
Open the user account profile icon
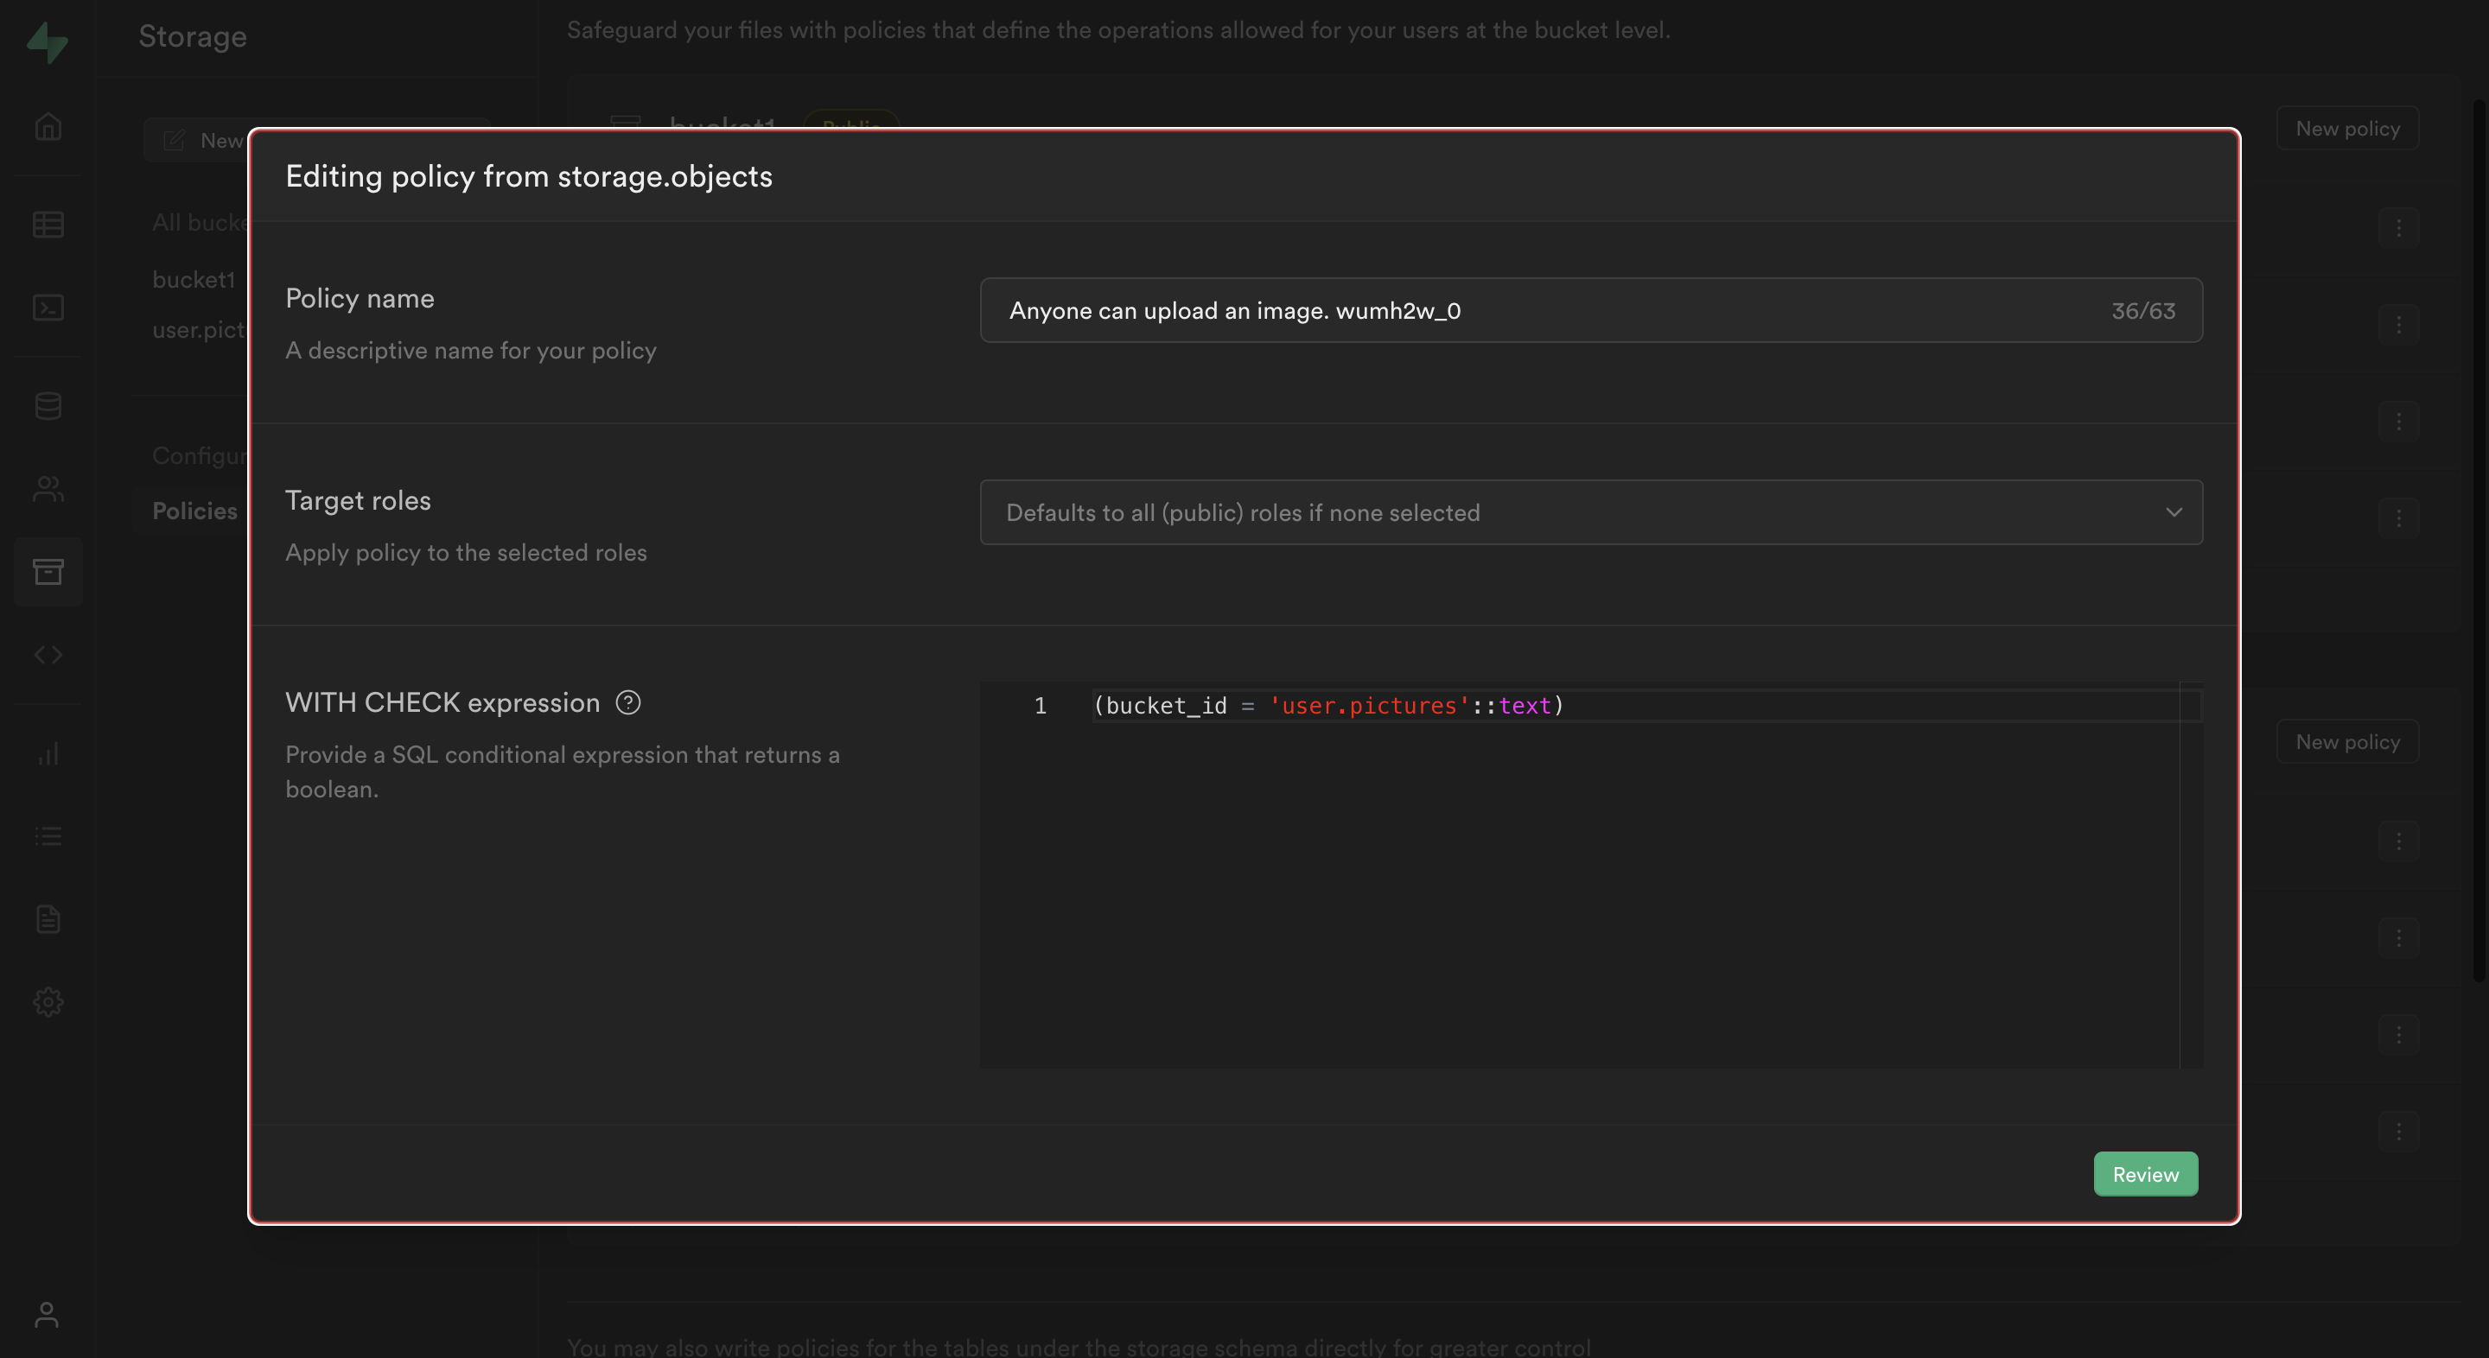coord(47,1315)
